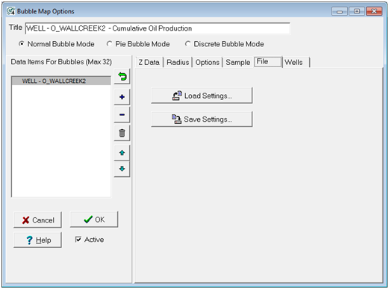The height and width of the screenshot is (289, 389).
Task: Toggle the Active checkbox
Action: tap(78, 240)
